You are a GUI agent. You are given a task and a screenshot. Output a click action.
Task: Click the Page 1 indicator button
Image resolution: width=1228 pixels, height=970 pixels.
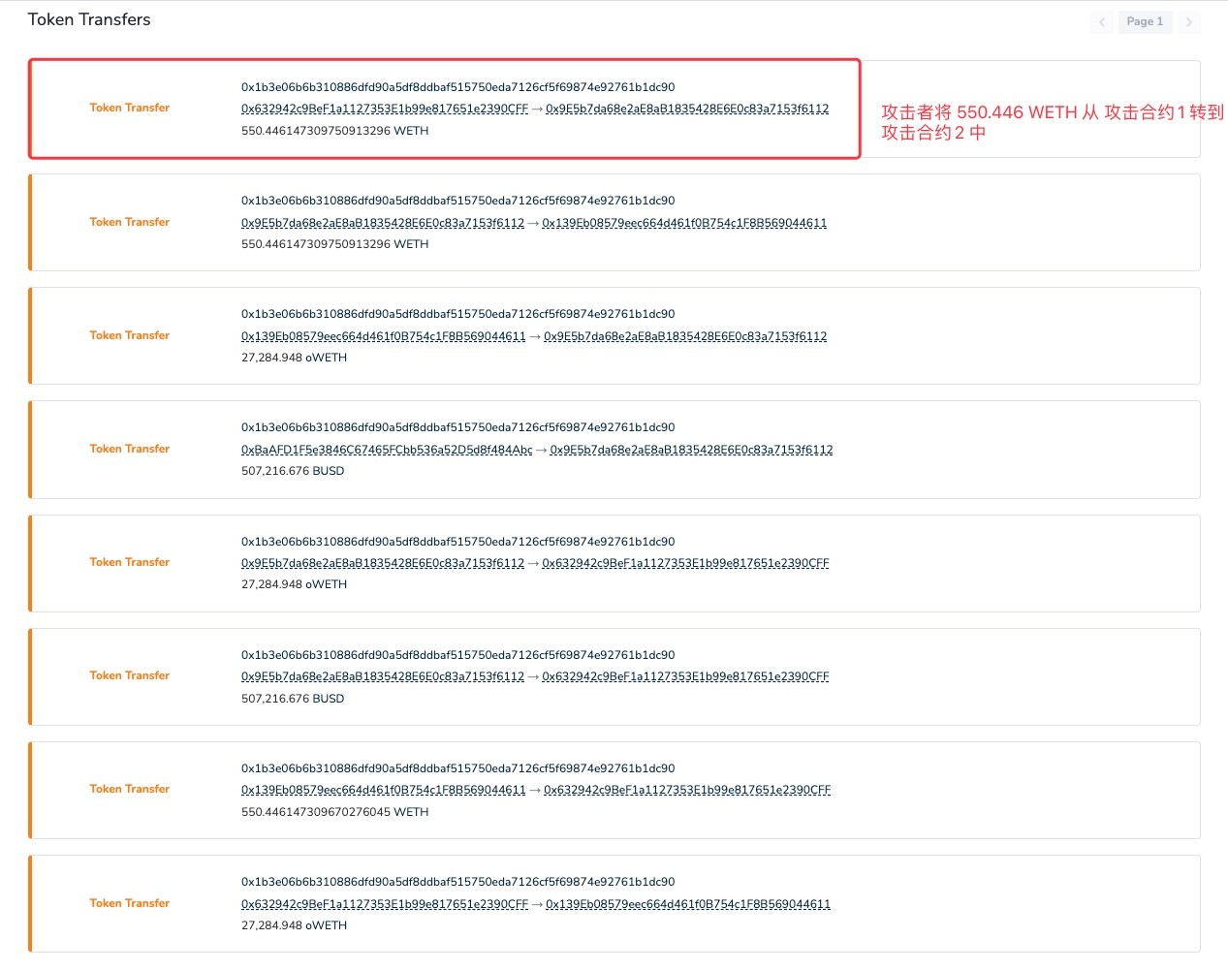coord(1145,21)
